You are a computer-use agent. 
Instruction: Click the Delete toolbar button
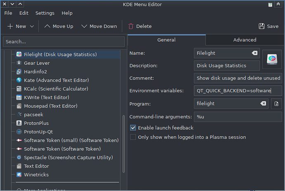point(140,26)
